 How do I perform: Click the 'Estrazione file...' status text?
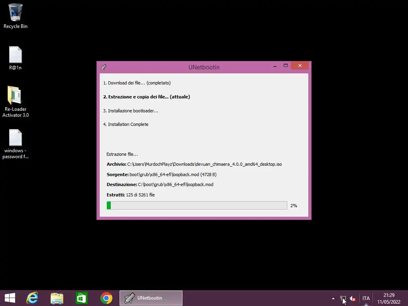(122, 154)
